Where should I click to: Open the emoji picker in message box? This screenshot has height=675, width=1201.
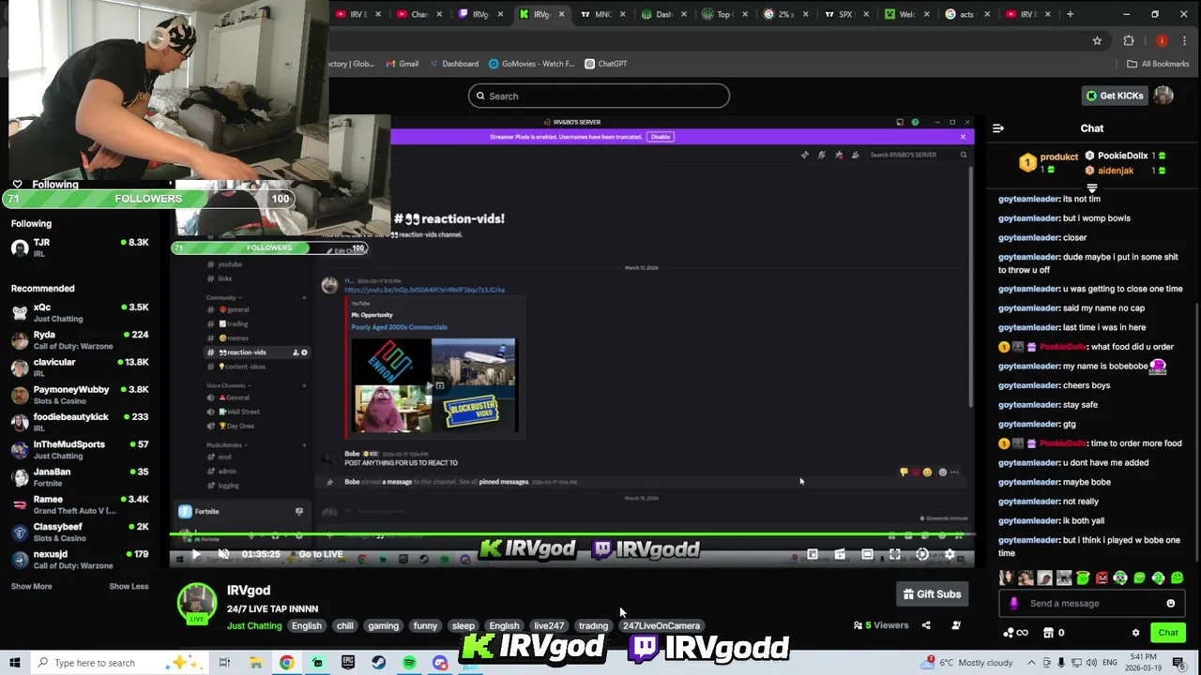1170,604
